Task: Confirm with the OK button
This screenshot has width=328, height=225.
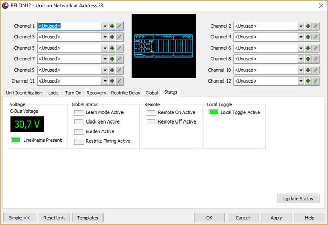Action: [x=209, y=218]
